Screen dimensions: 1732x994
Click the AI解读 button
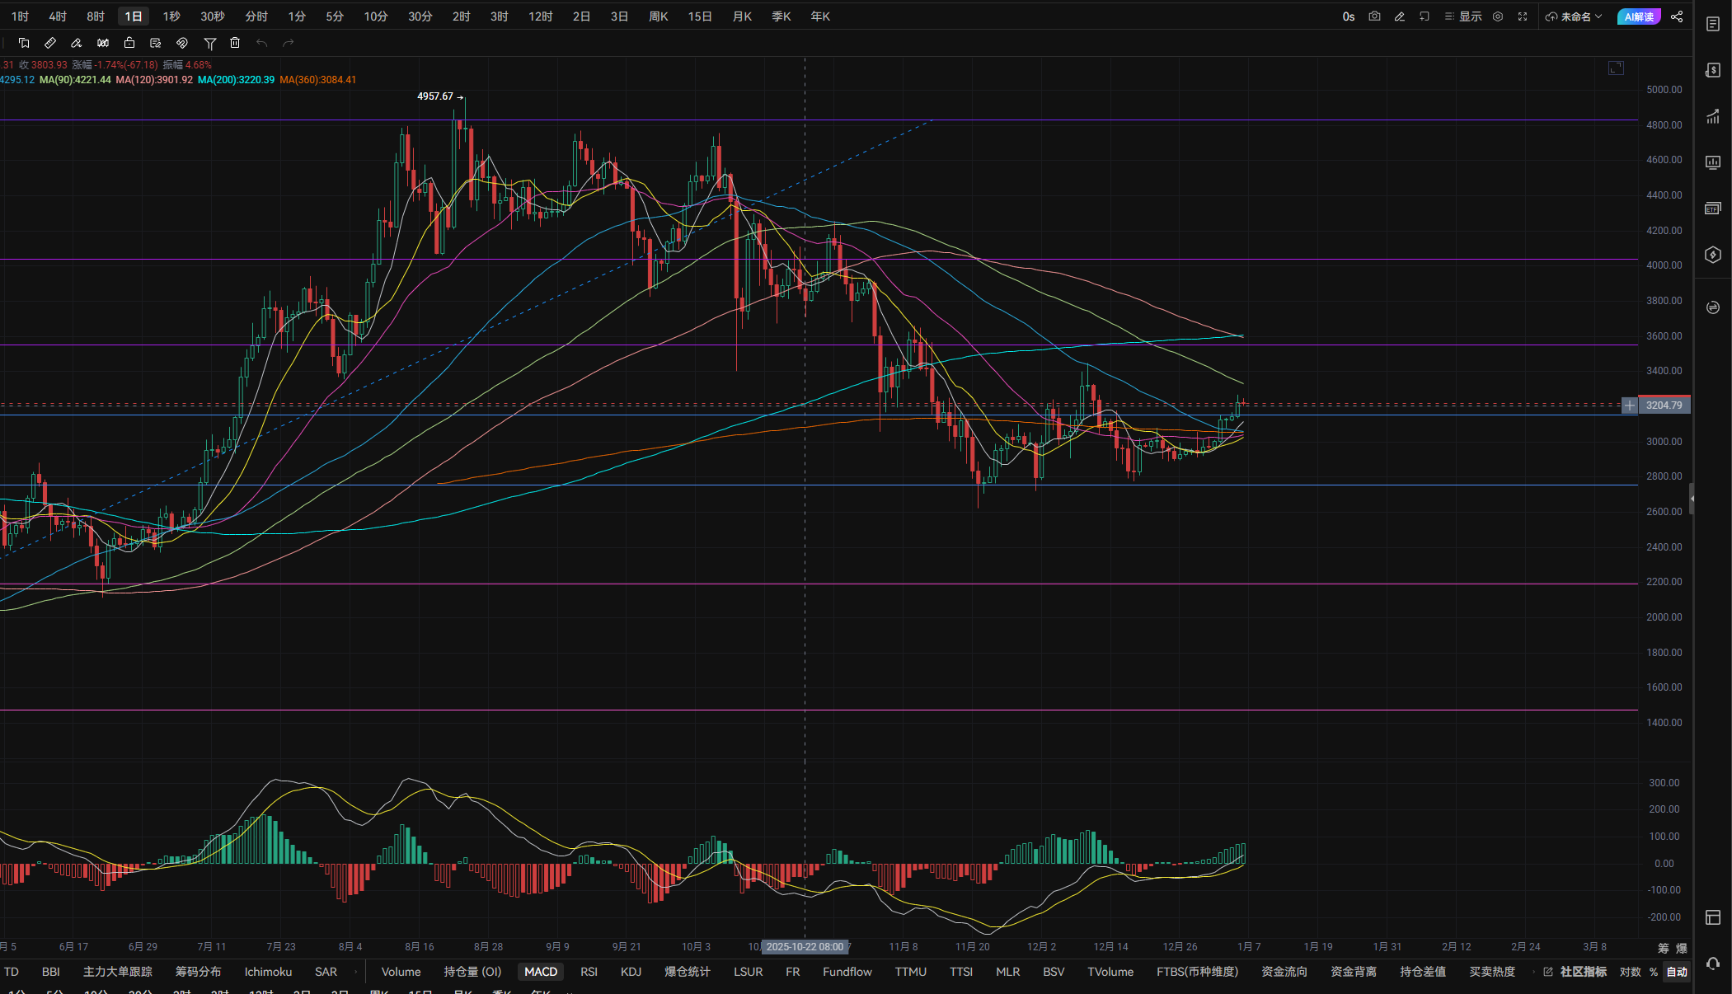(1639, 16)
